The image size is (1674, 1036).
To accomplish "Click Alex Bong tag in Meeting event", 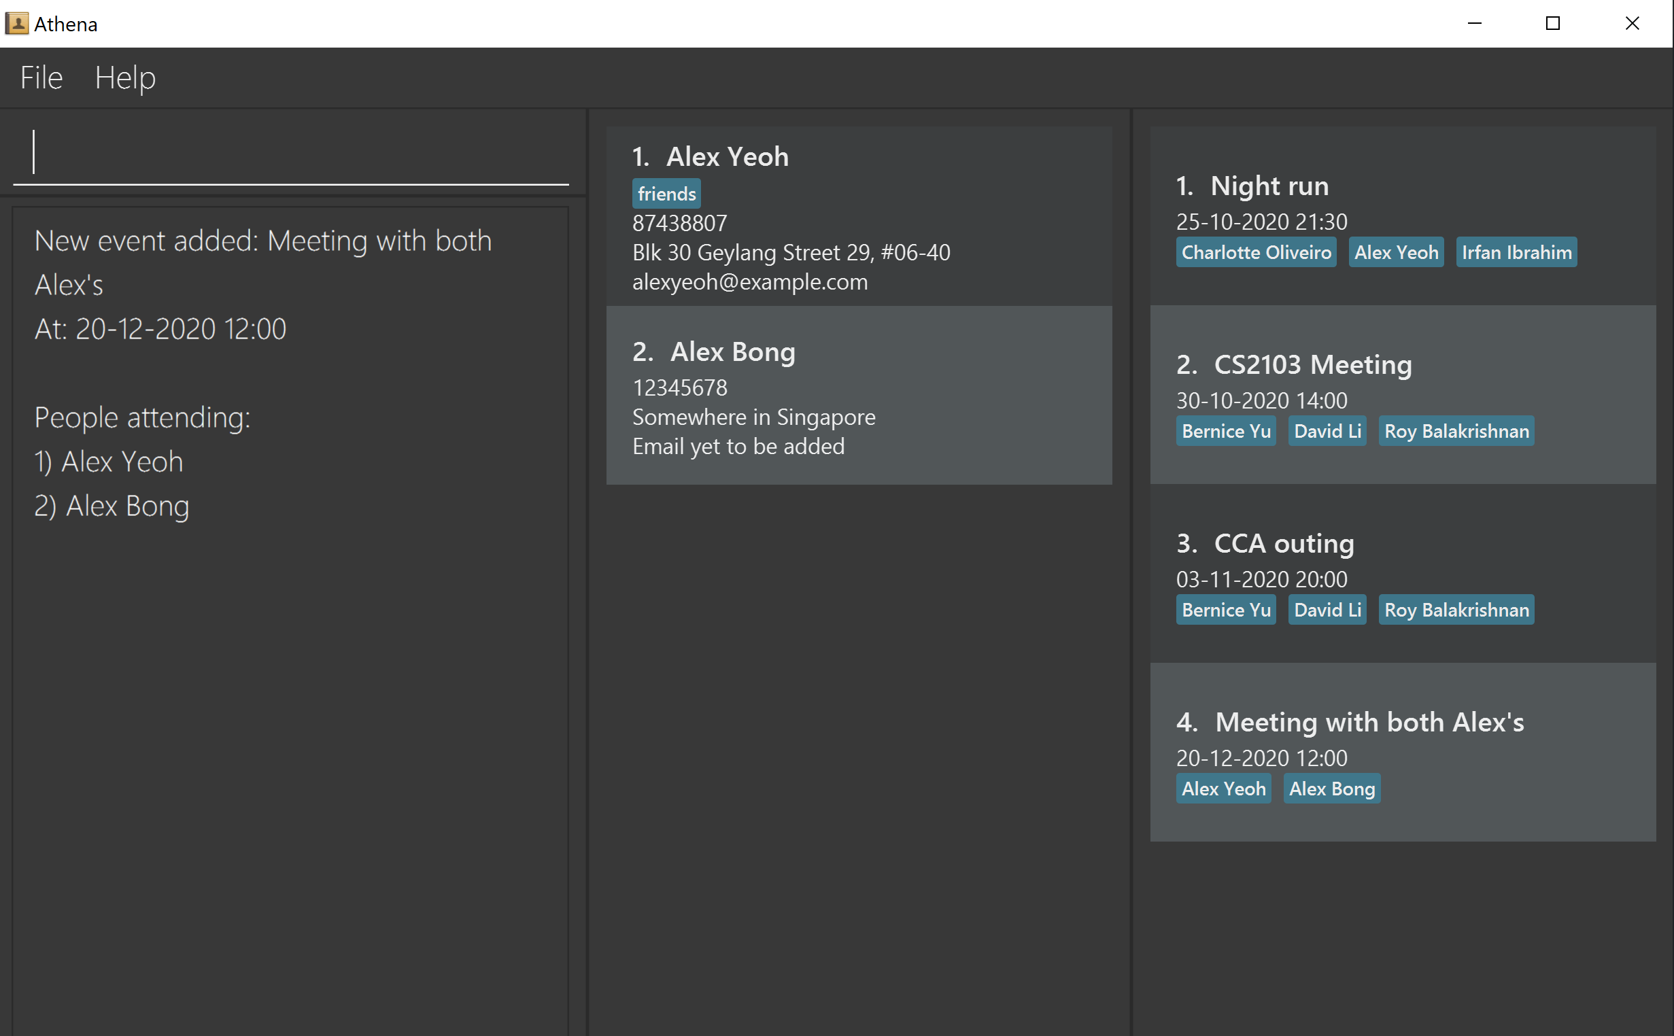I will 1331,789.
